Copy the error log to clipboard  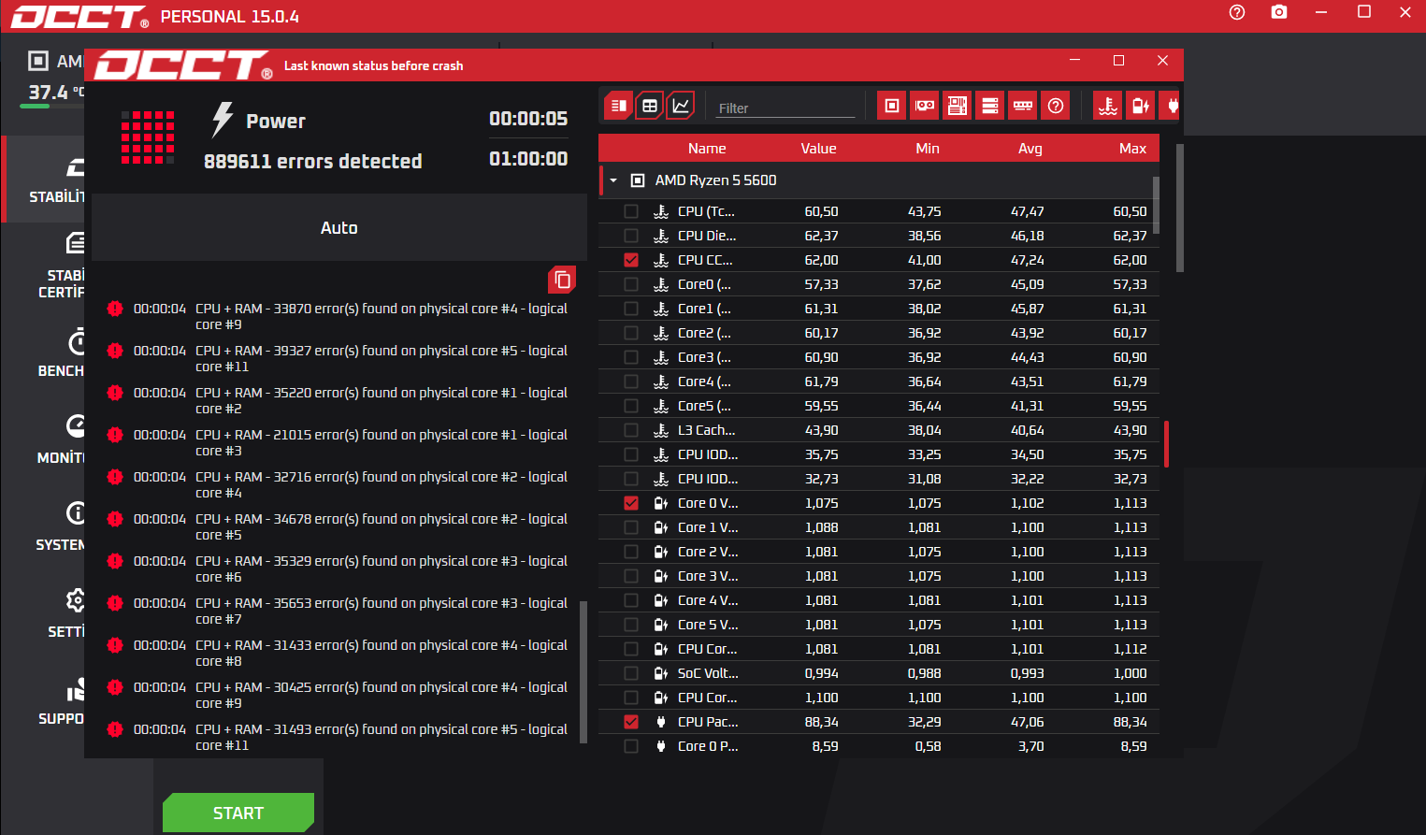point(562,280)
